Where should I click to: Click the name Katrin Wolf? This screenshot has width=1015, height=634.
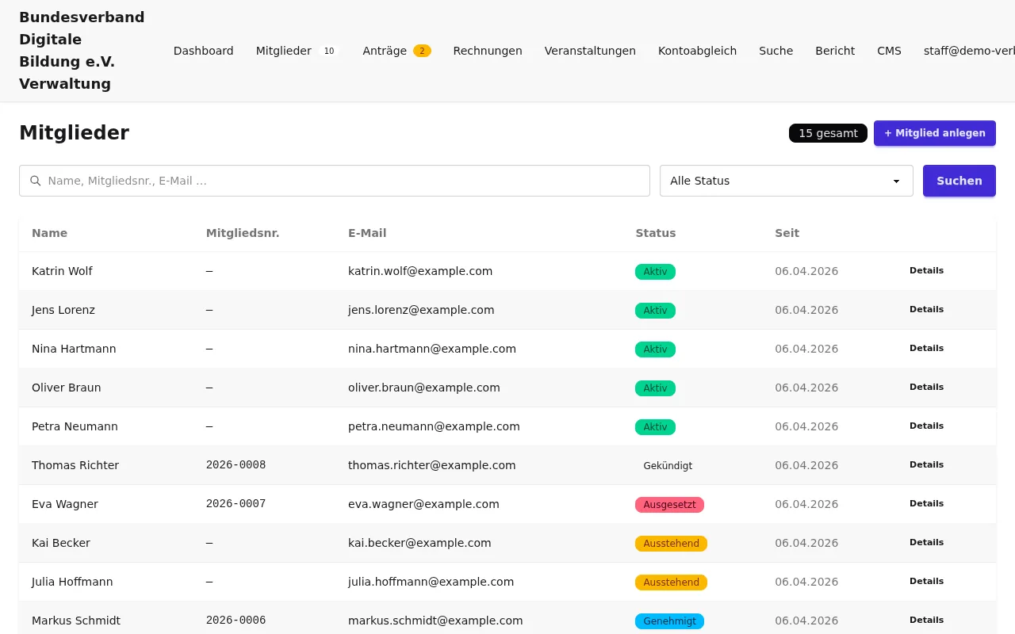tap(62, 271)
